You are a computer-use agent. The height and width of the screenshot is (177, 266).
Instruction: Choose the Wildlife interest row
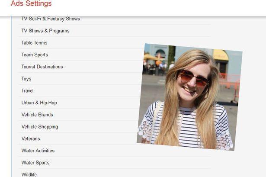tap(115, 173)
